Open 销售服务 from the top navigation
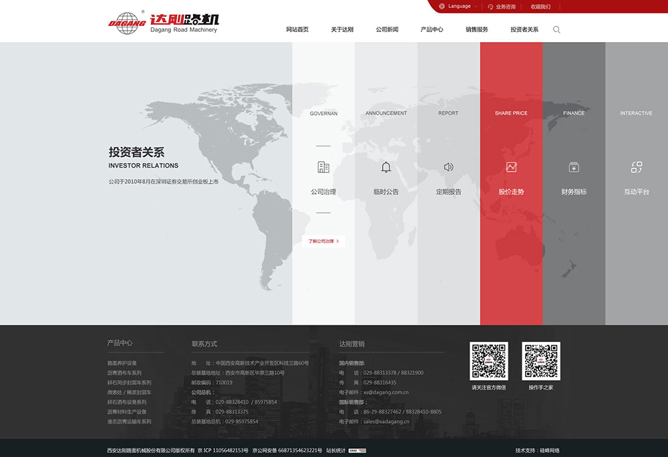Screen dimensions: 668x457 [477, 29]
